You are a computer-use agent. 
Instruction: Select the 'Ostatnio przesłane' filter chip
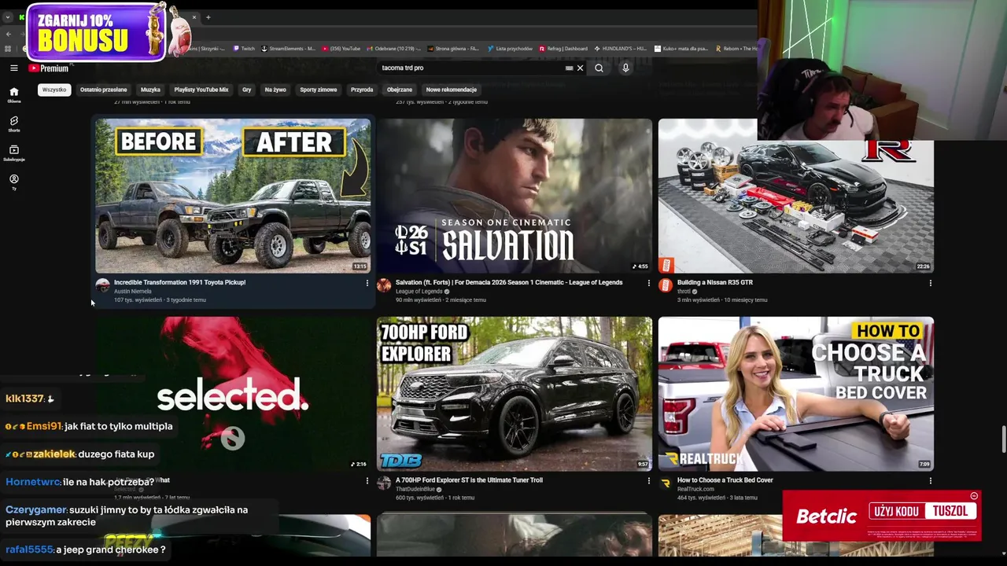103,90
